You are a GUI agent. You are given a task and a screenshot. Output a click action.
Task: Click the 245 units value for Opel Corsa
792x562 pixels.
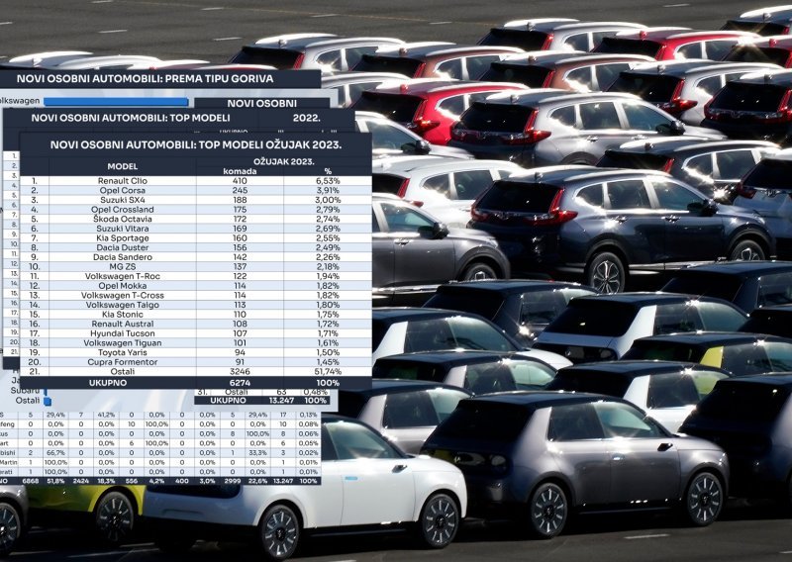[x=240, y=190]
